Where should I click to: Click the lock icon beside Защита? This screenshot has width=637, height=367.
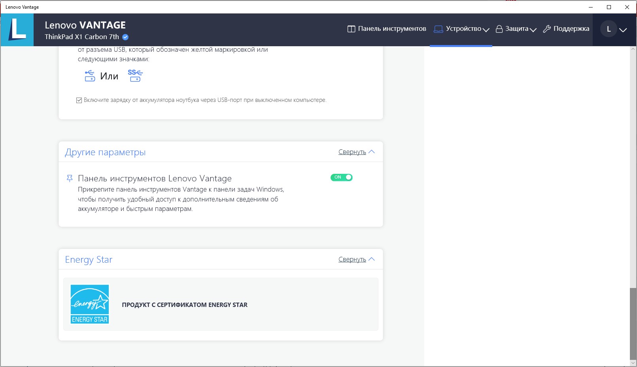499,29
